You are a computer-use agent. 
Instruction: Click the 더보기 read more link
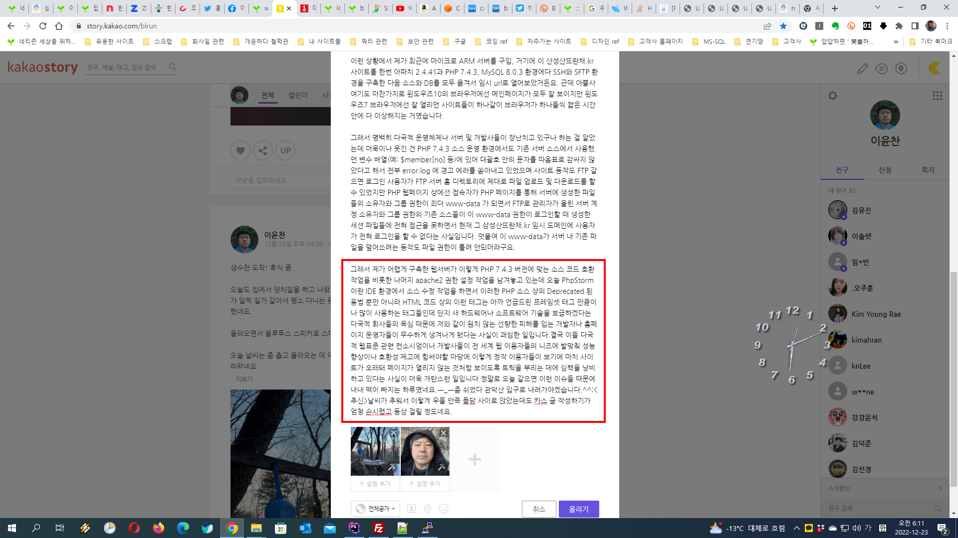tap(241, 379)
